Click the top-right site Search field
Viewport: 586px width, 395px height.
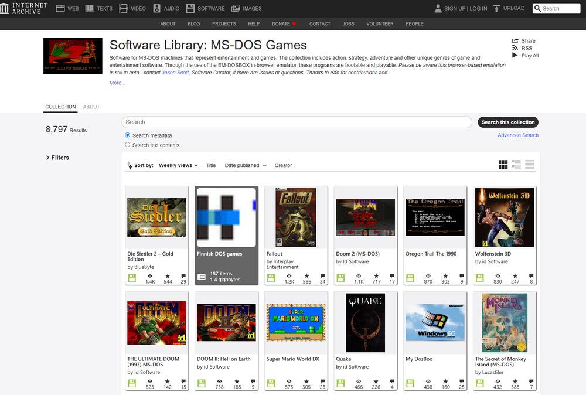pos(557,8)
